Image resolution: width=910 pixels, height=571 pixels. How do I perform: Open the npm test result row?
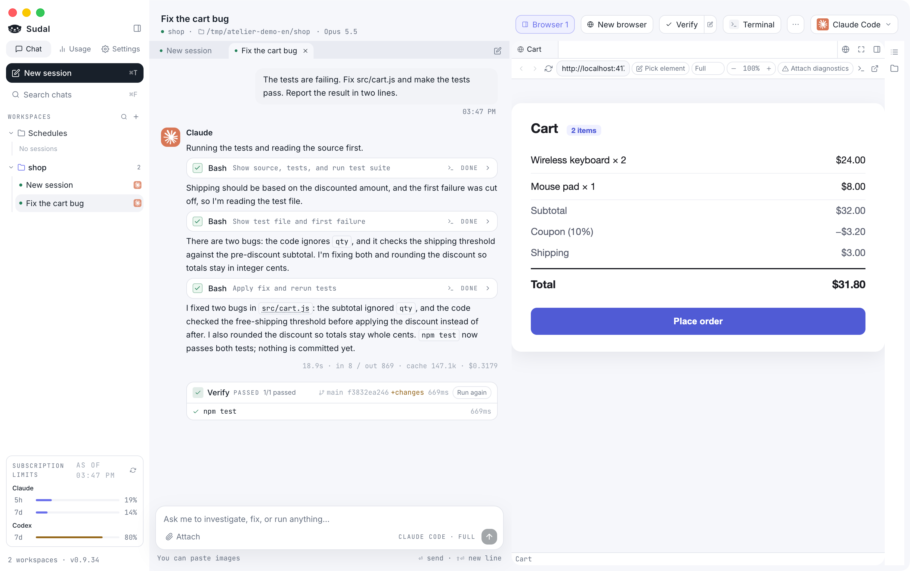click(342, 411)
